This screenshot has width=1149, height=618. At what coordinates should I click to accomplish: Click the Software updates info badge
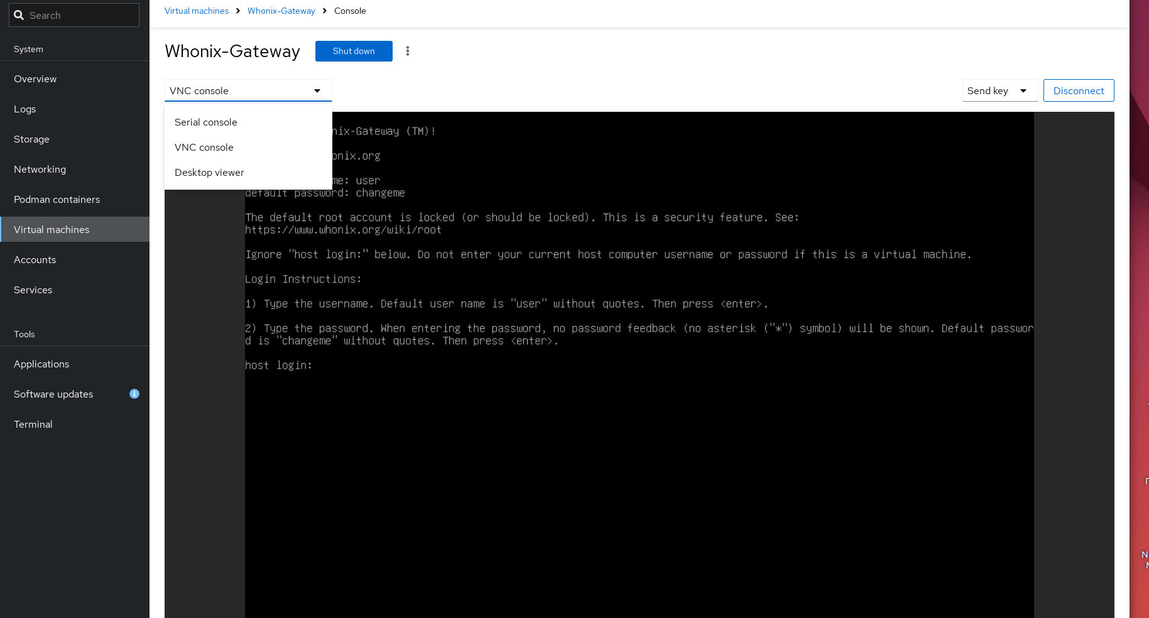pyautogui.click(x=134, y=394)
